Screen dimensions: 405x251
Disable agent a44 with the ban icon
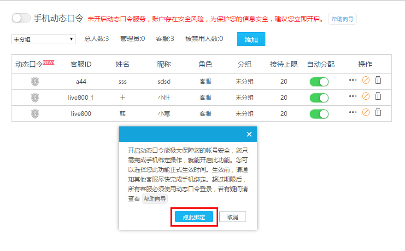pos(366,80)
